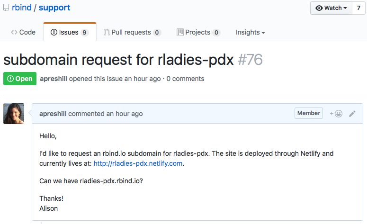Screen dimensions: 367x224
Task: Click apreshill's avatar thumbnail
Action: click(14, 114)
